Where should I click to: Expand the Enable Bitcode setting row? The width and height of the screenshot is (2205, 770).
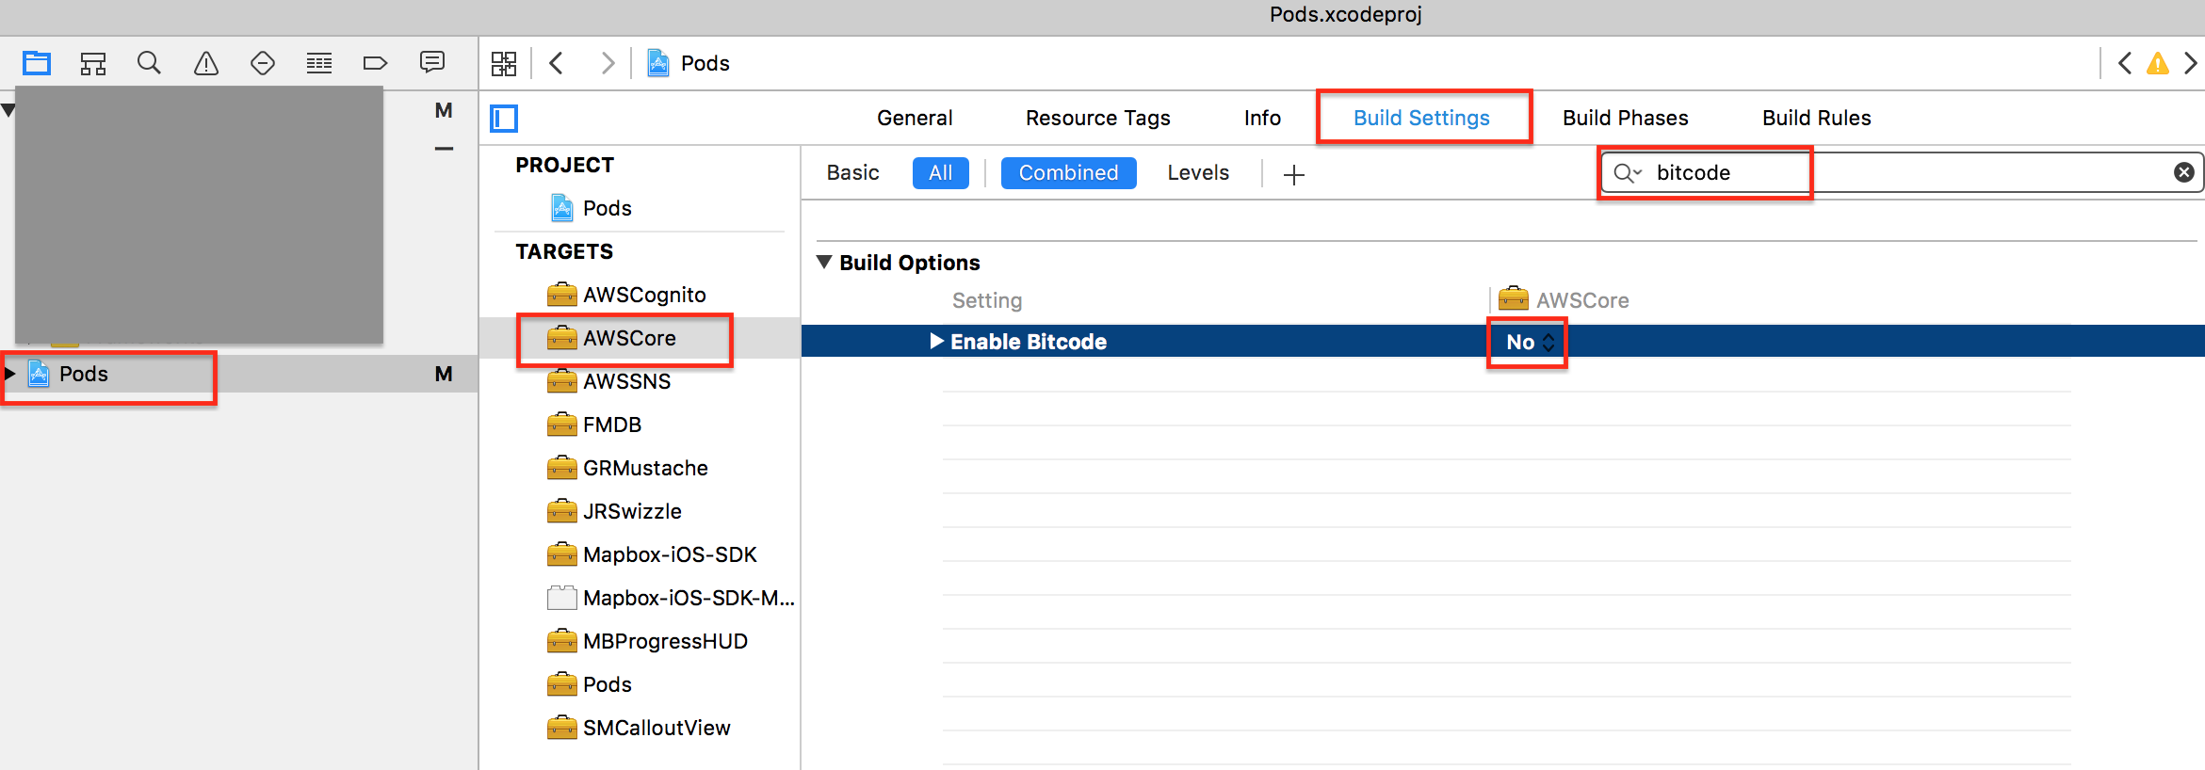pos(936,341)
